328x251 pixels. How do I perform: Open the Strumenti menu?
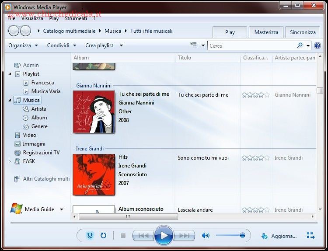click(76, 18)
